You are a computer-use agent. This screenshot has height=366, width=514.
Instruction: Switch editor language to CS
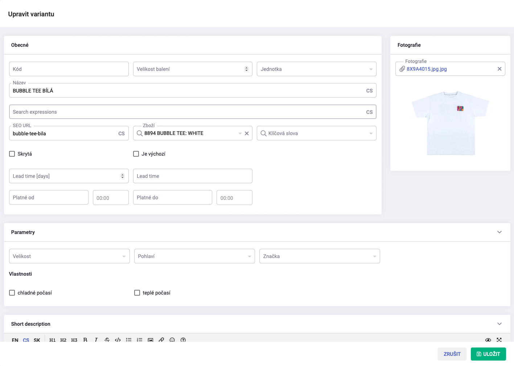pyautogui.click(x=26, y=340)
